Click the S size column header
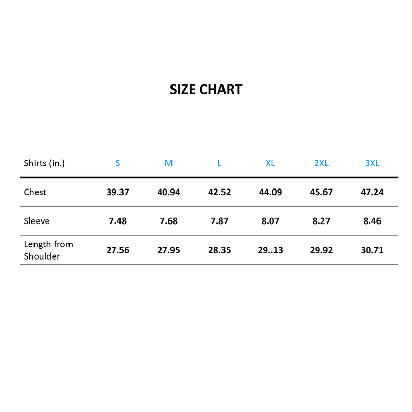 click(x=118, y=163)
